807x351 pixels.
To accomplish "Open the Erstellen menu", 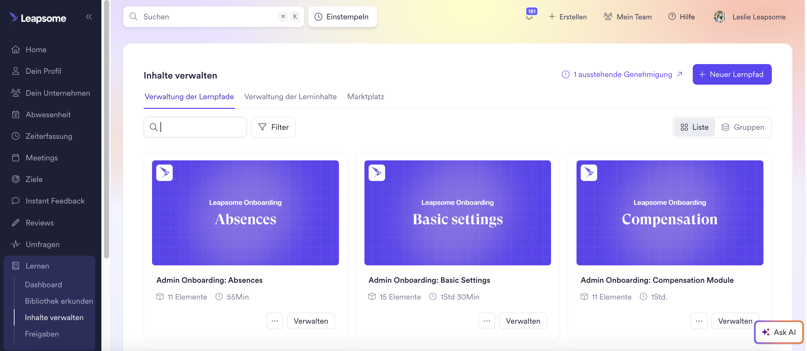I will pyautogui.click(x=568, y=17).
